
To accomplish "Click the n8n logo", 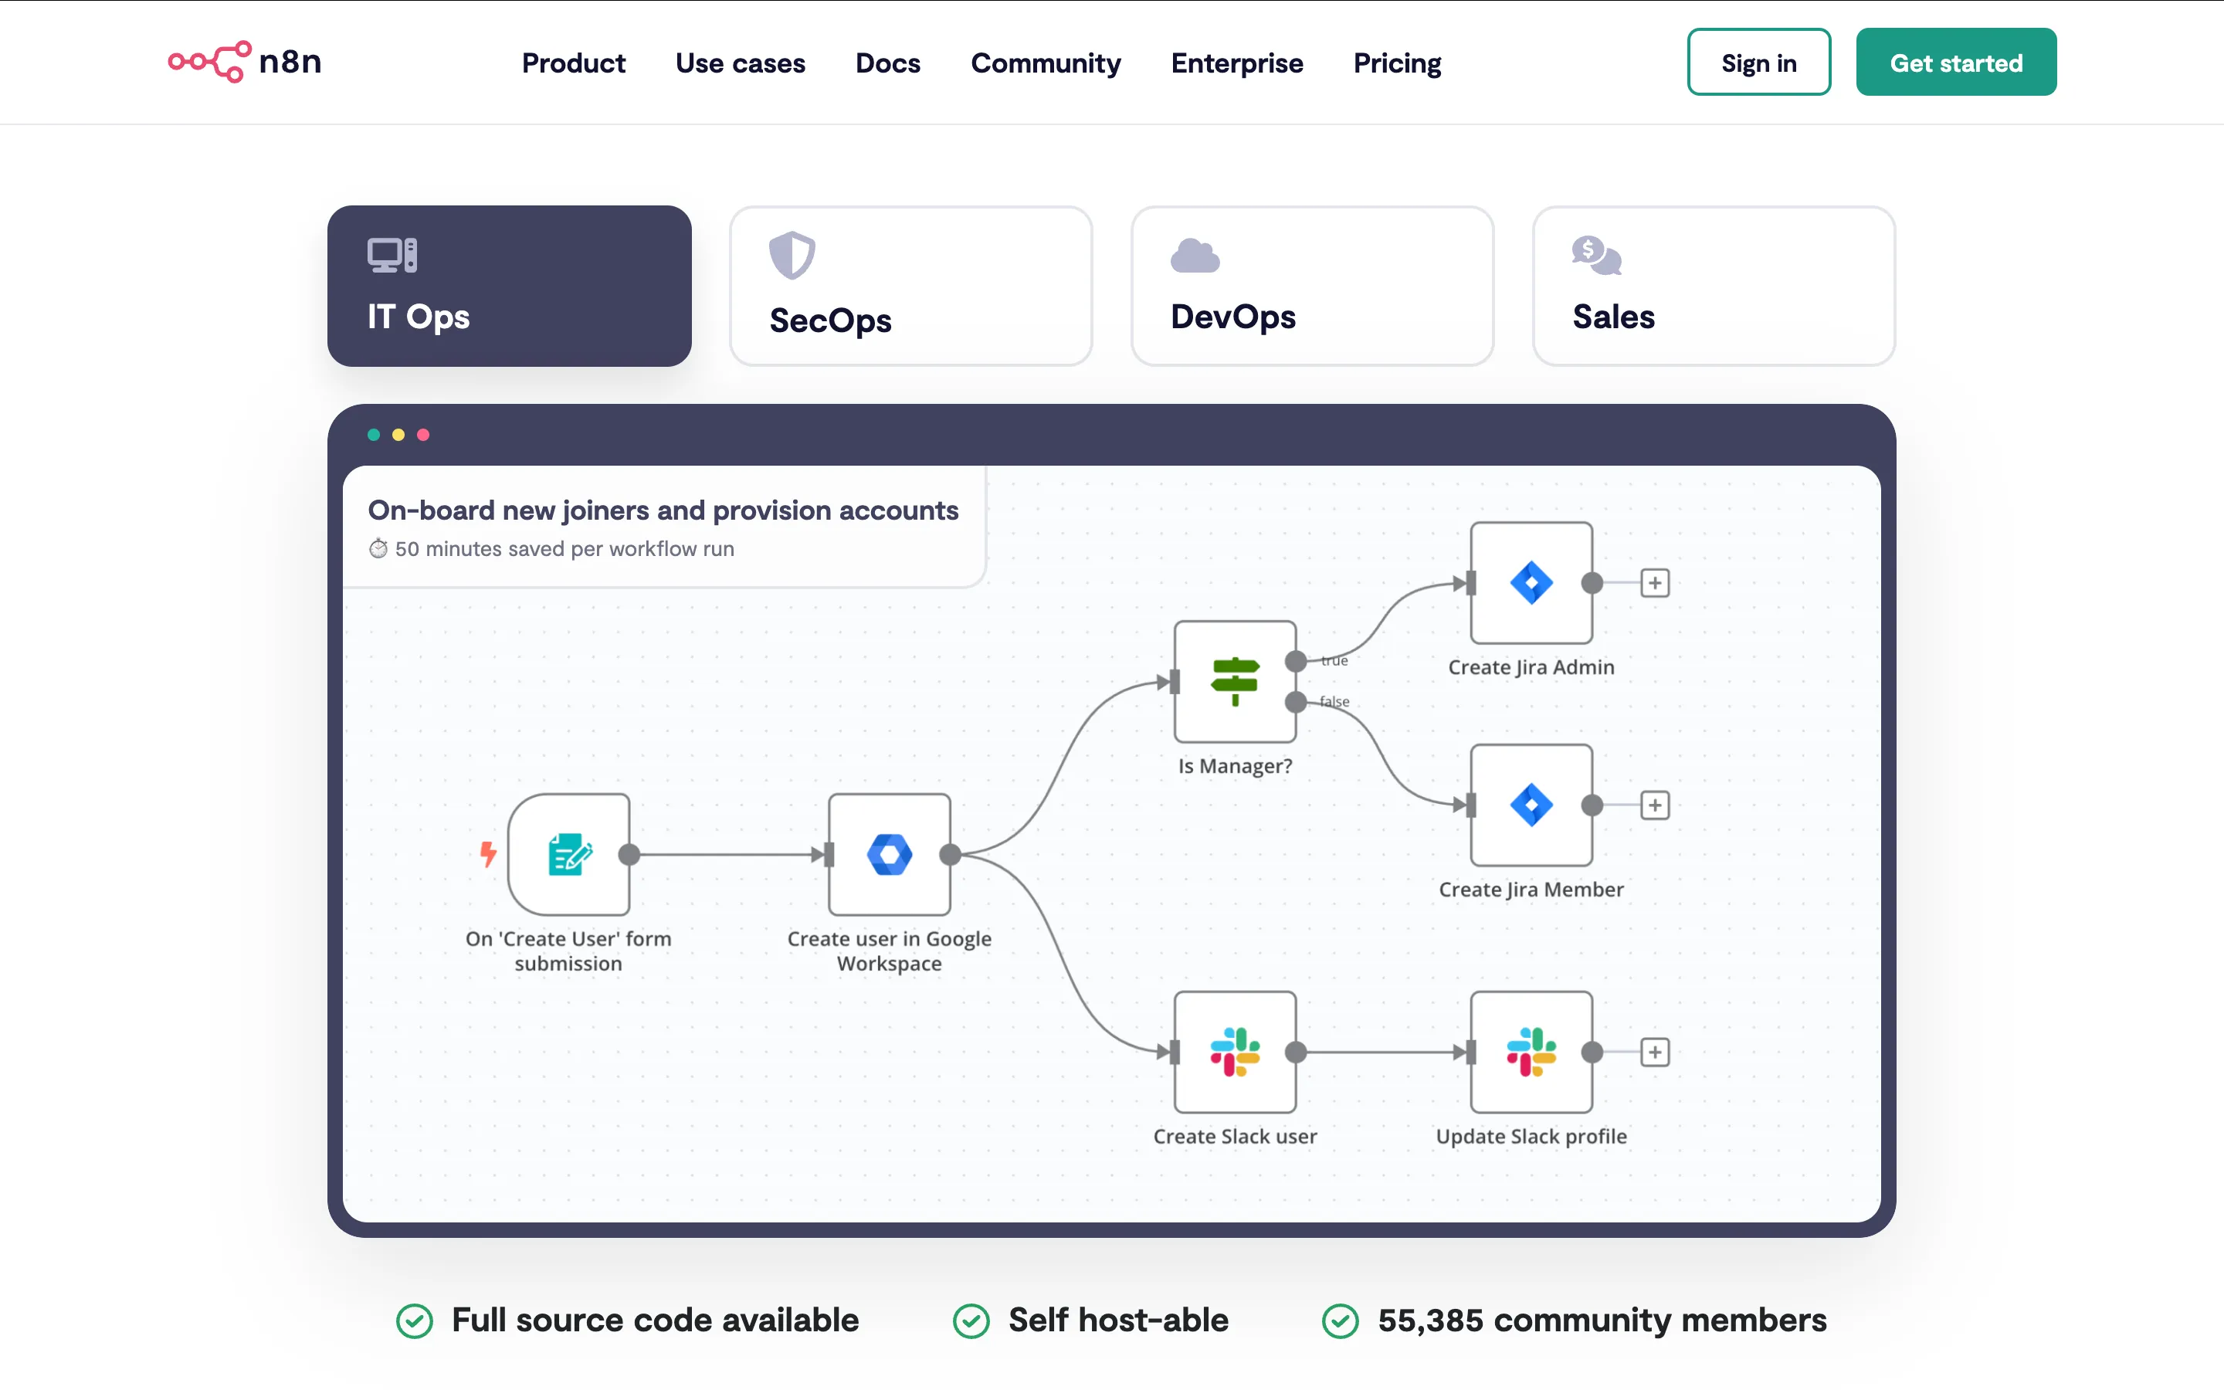I will (245, 62).
